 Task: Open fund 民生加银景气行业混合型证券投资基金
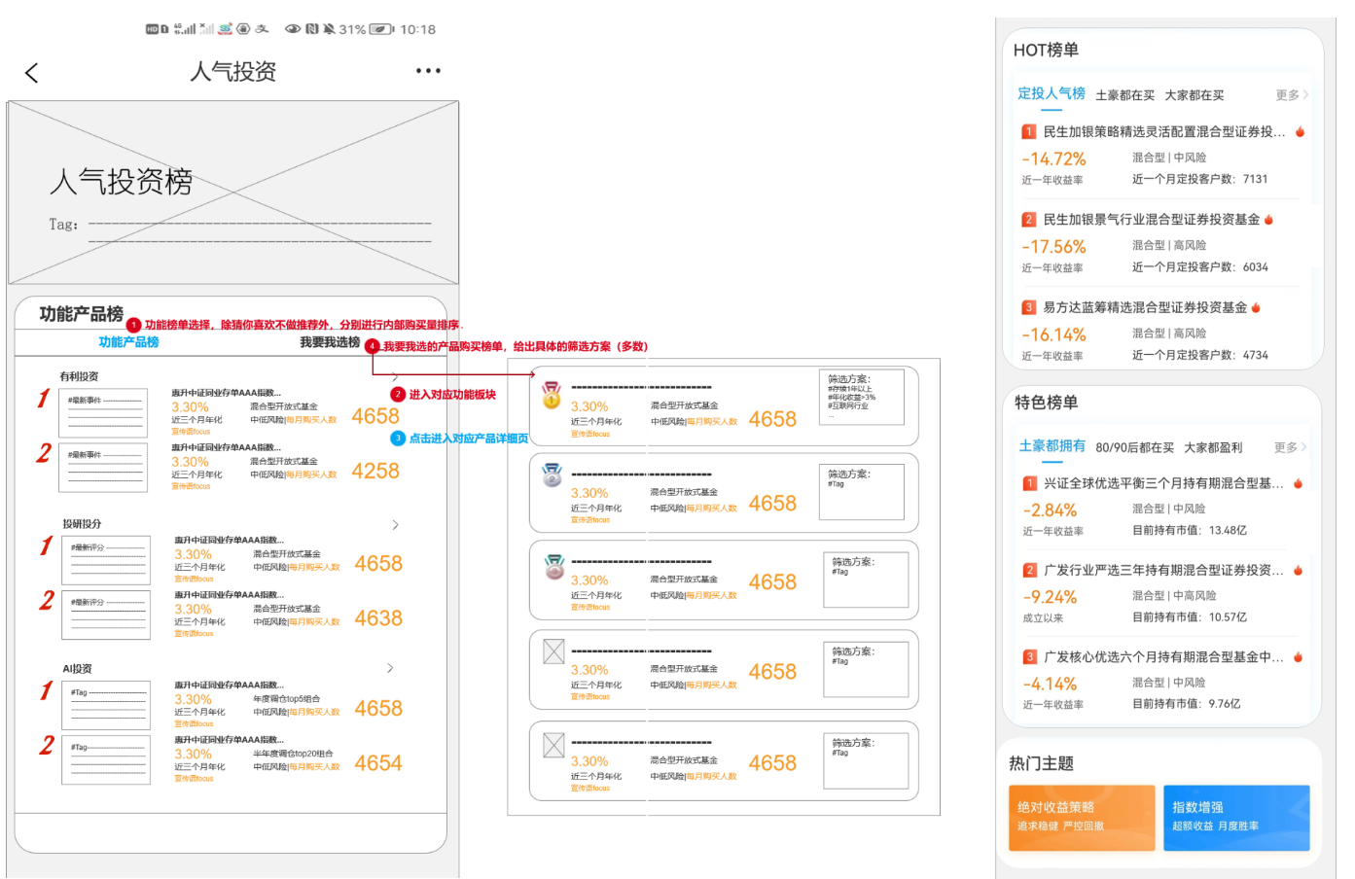pos(1152,220)
